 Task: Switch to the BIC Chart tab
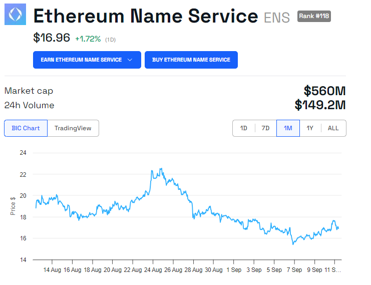26,128
